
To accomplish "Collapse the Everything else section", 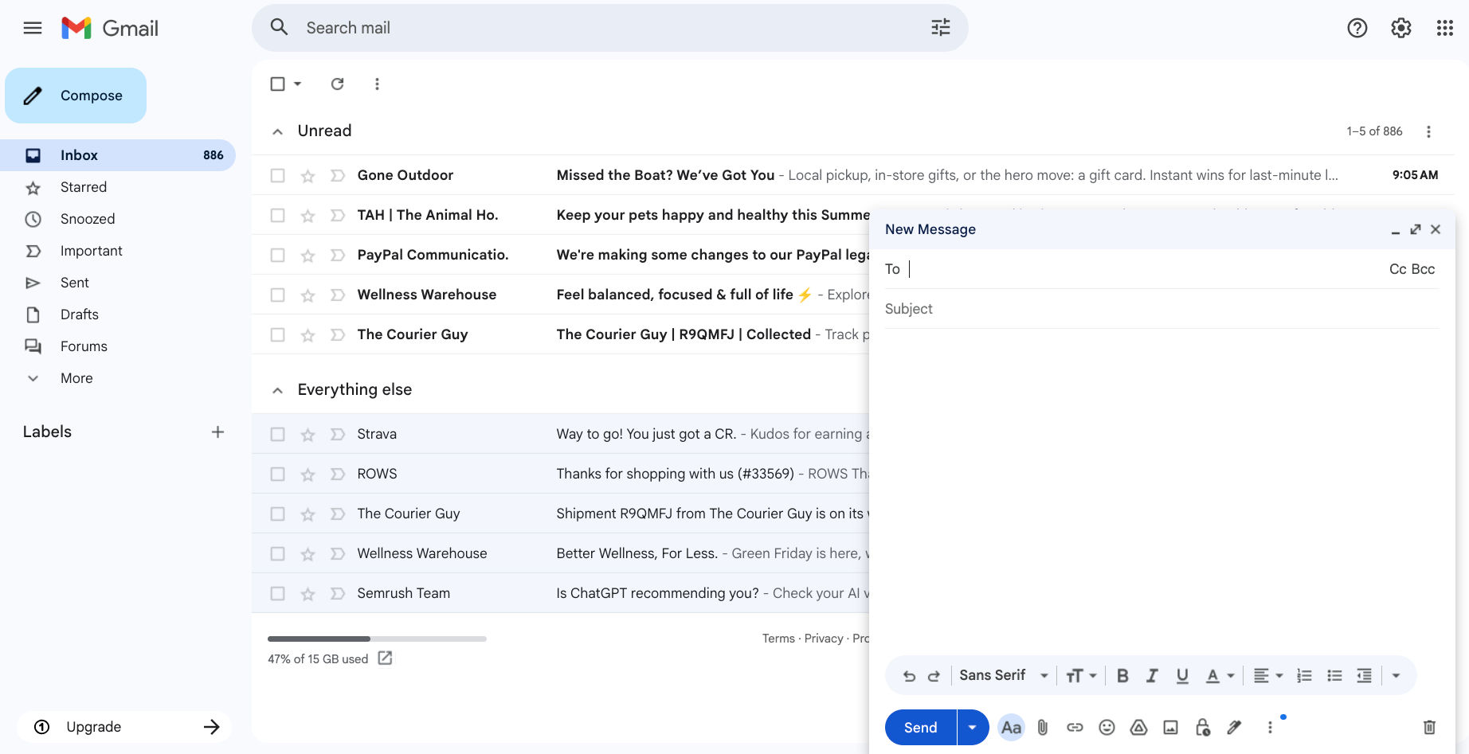I will click(277, 390).
